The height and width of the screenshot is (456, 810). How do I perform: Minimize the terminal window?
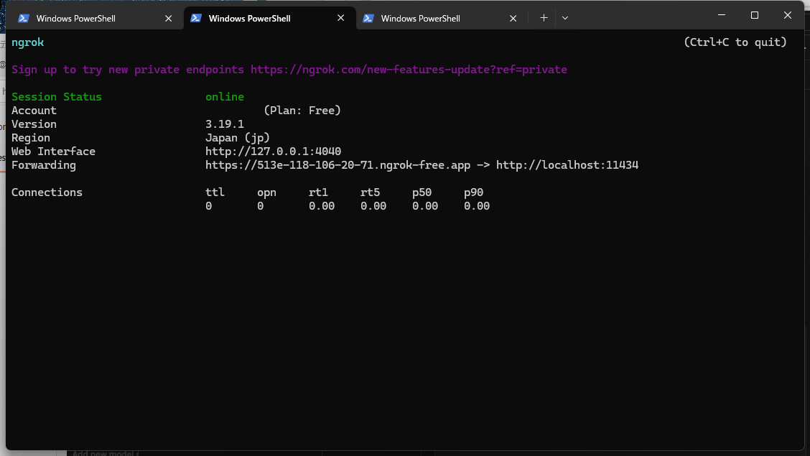click(722, 16)
